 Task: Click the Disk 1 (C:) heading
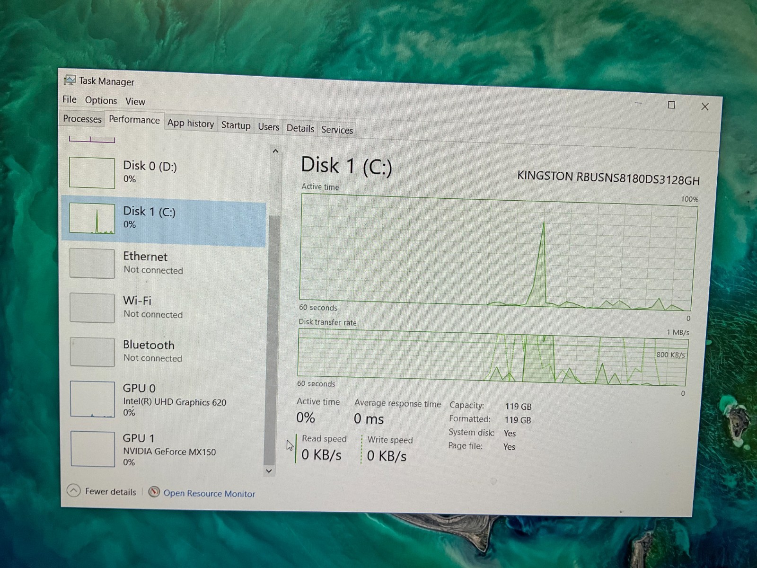click(x=346, y=166)
